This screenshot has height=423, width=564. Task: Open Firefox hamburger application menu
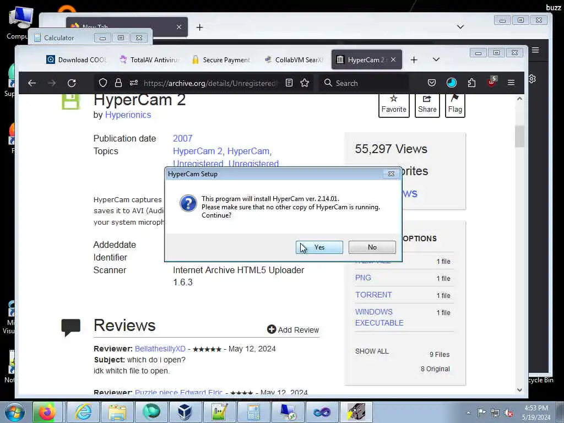(x=511, y=83)
